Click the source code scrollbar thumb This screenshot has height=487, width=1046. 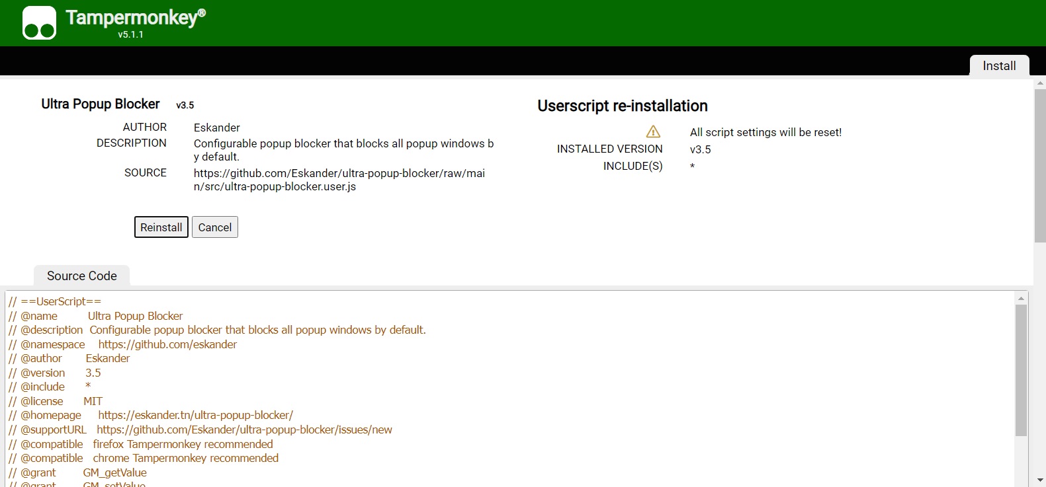click(x=1021, y=370)
